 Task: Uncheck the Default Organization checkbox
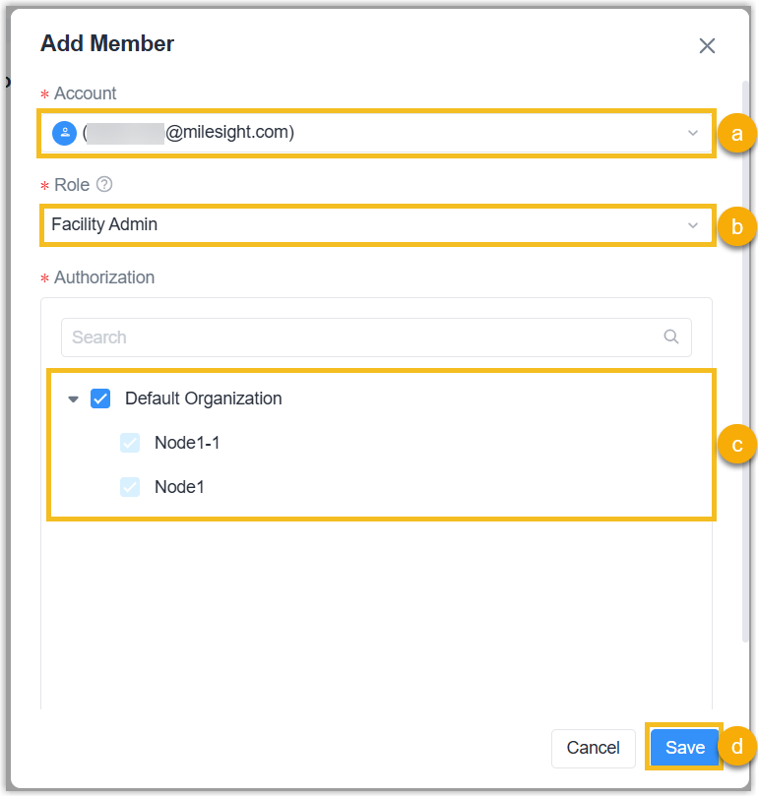click(x=100, y=398)
